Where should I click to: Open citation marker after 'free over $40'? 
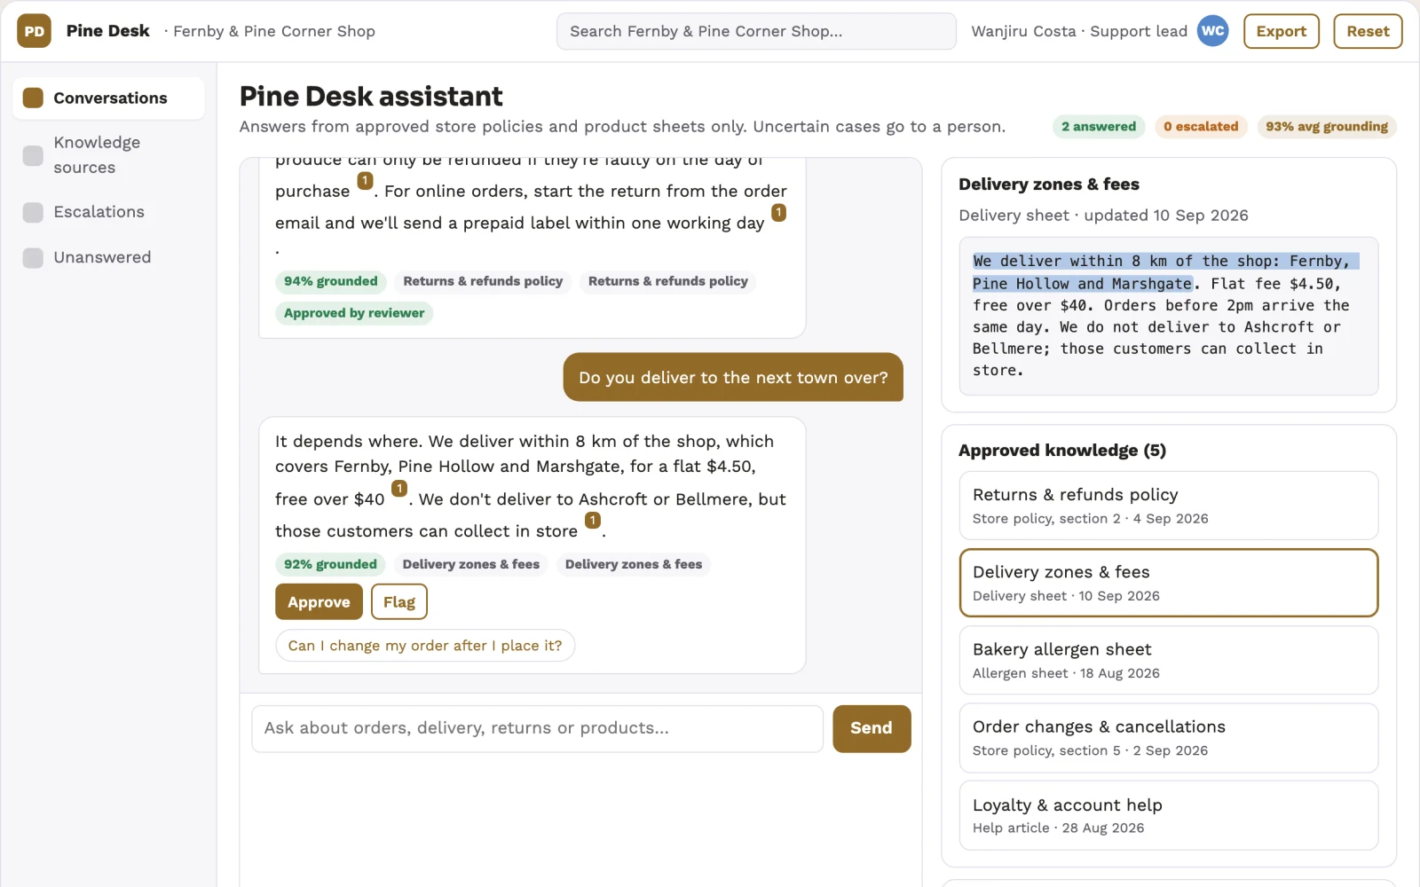[x=399, y=489]
